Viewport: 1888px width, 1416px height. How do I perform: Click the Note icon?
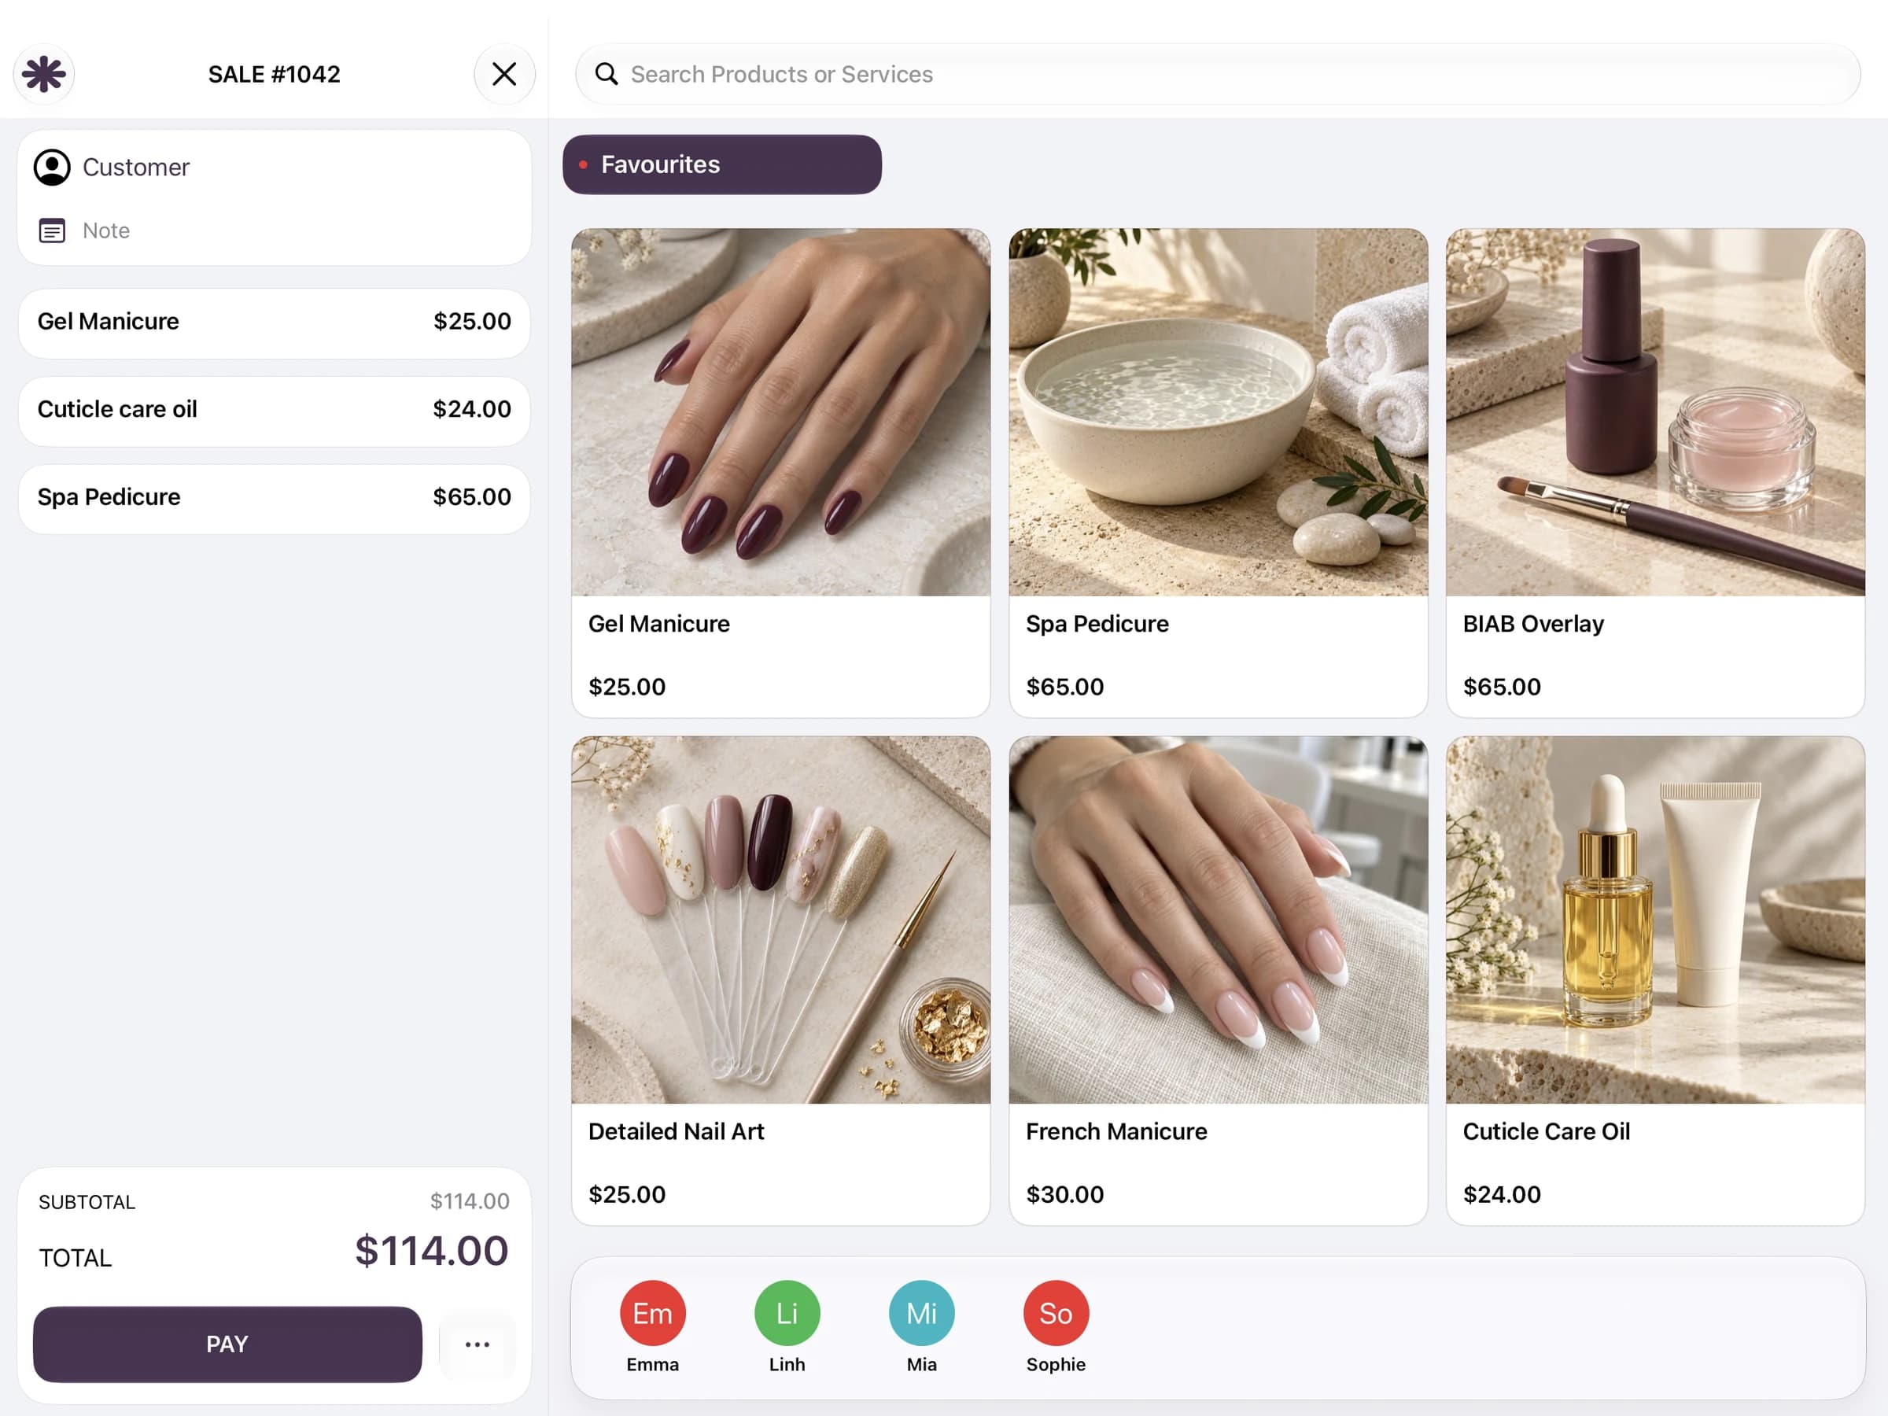[x=52, y=230]
